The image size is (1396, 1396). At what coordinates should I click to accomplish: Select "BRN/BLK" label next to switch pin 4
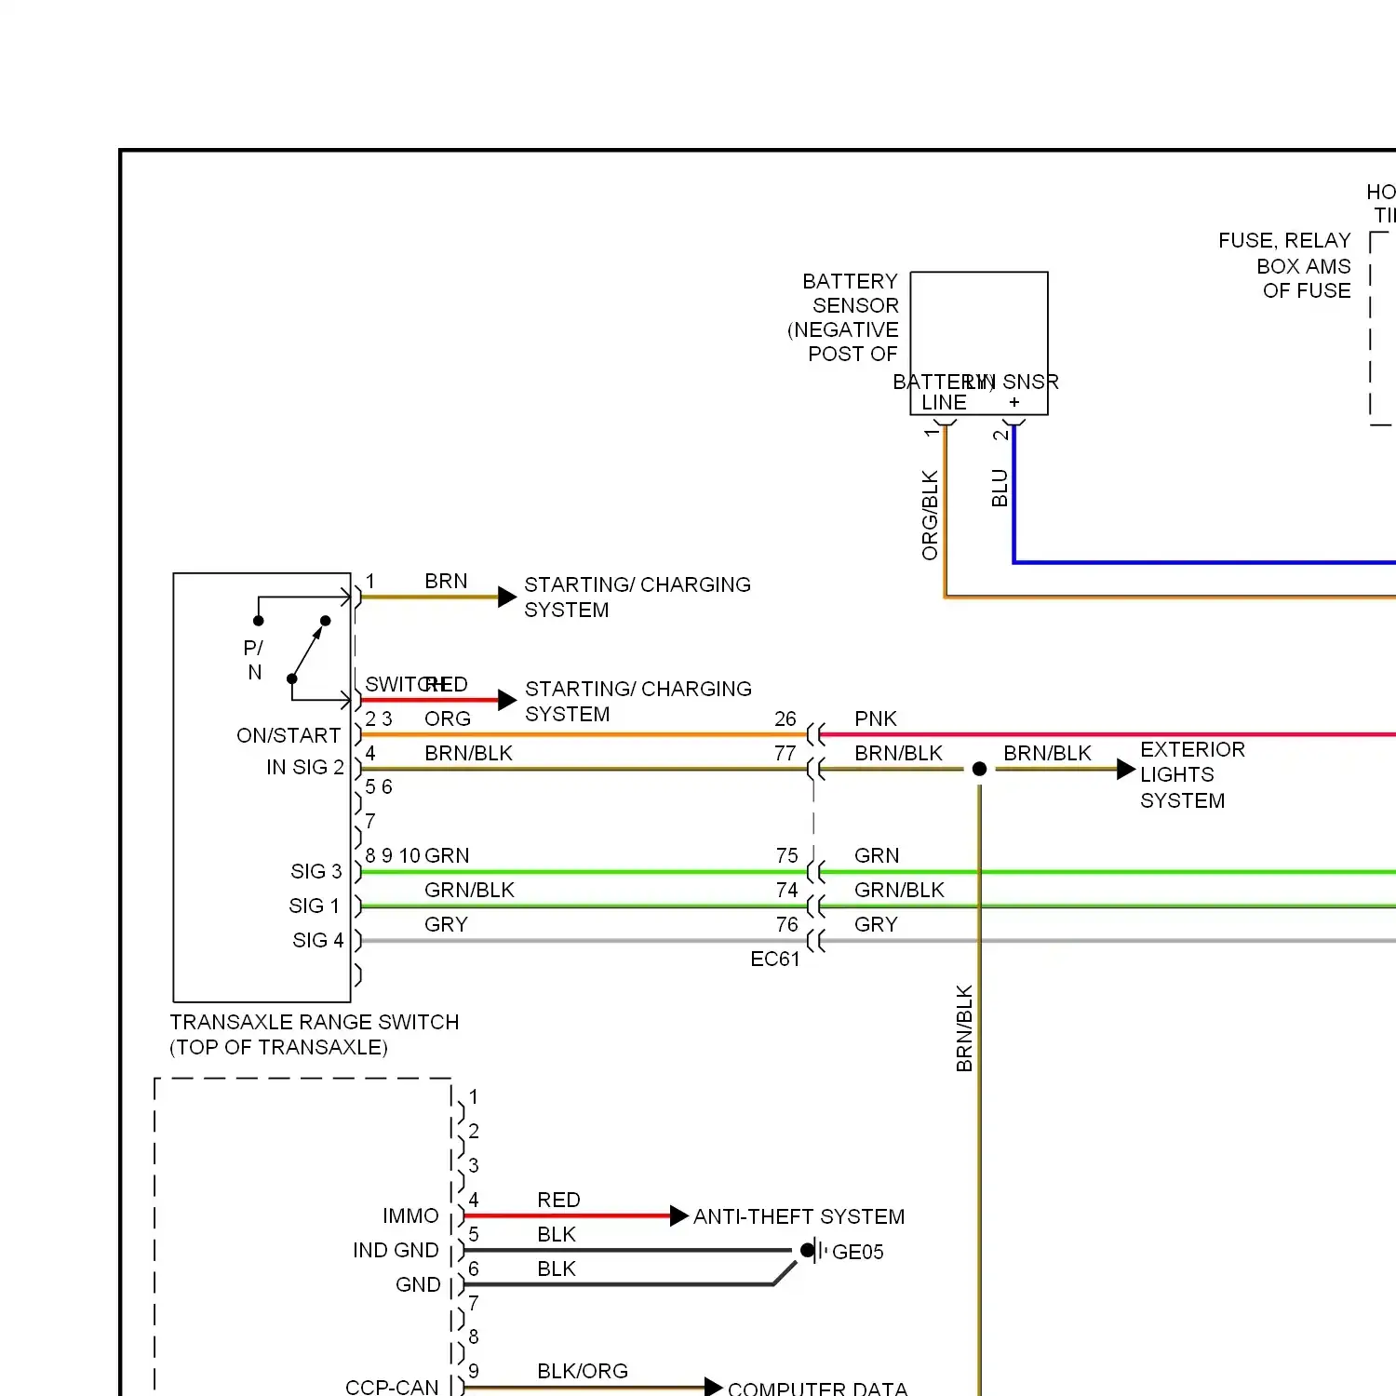pos(469,753)
